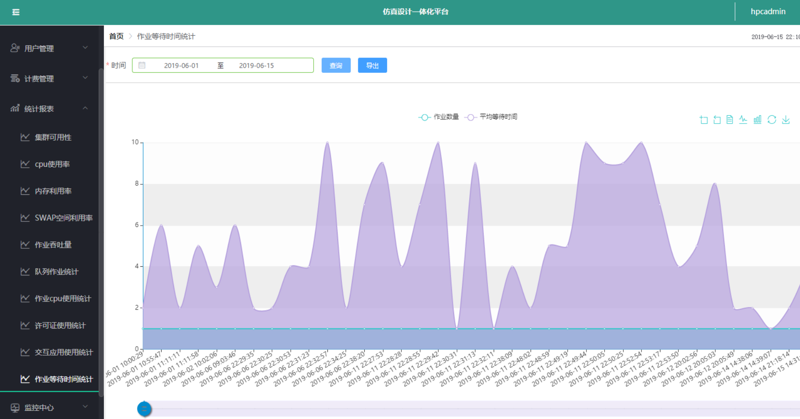Click the 查询 query button
Screen dimensions: 800x419
tap(336, 65)
